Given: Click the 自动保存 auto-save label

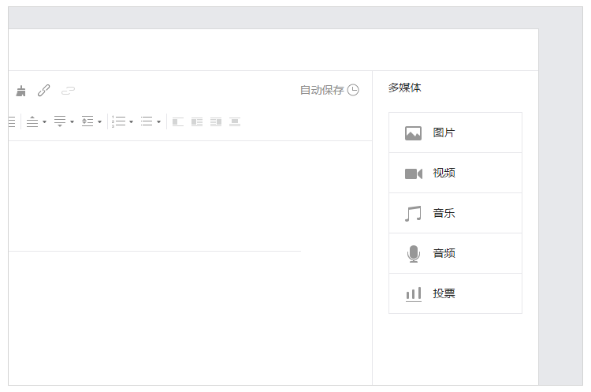Looking at the screenshot, I should point(322,90).
